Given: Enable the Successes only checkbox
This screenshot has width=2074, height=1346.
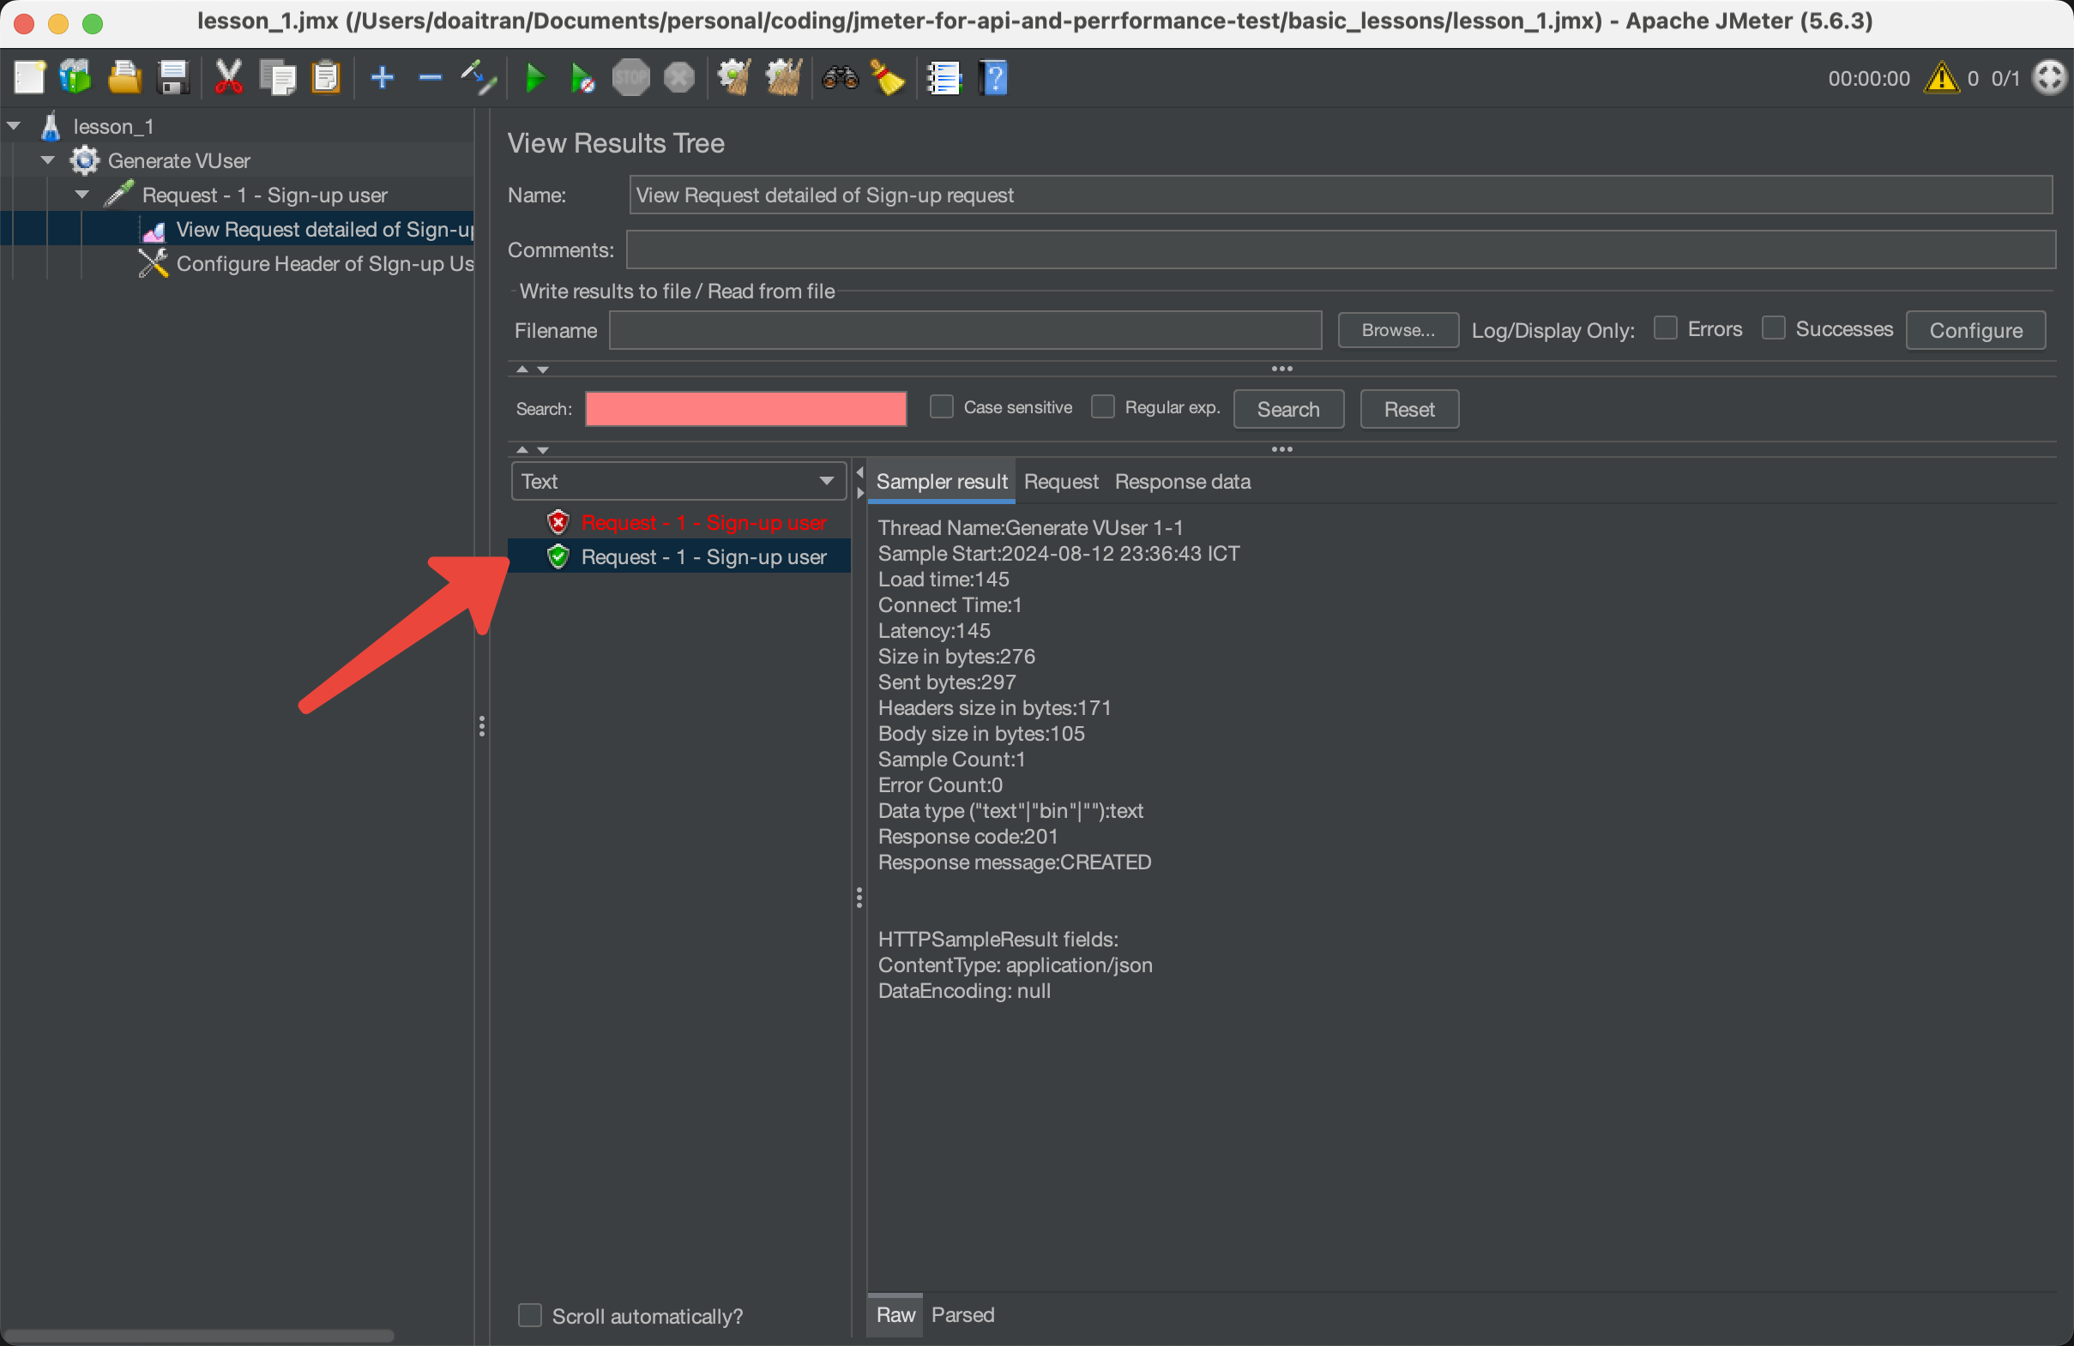Looking at the screenshot, I should pyautogui.click(x=1773, y=328).
